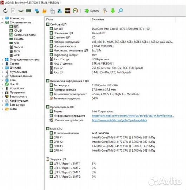This screenshot has height=190, width=186.
Task: Select the CPU #4 row
Action: click(x=102, y=151)
